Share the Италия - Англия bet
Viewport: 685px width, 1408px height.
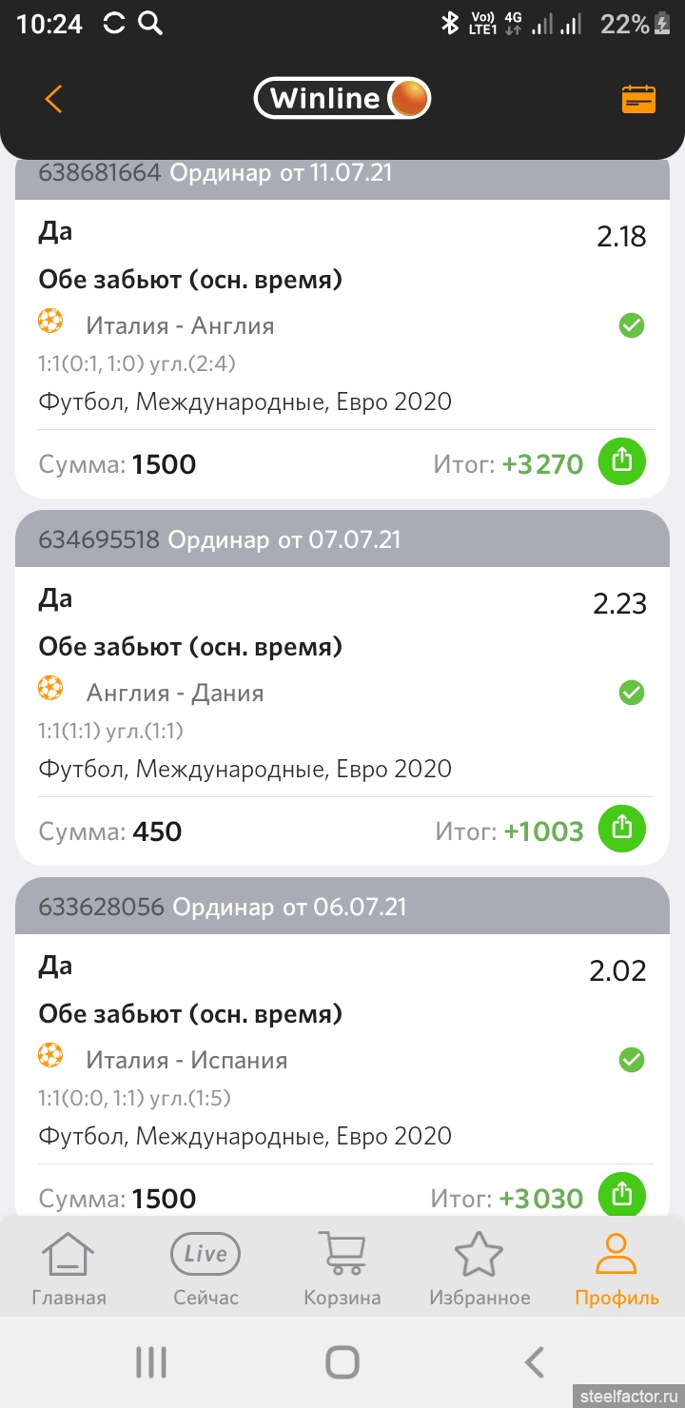[621, 461]
